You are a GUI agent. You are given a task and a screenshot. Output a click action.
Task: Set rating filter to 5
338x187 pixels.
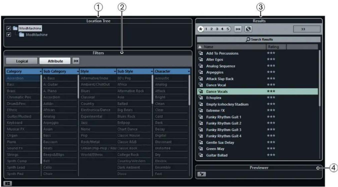227,29
